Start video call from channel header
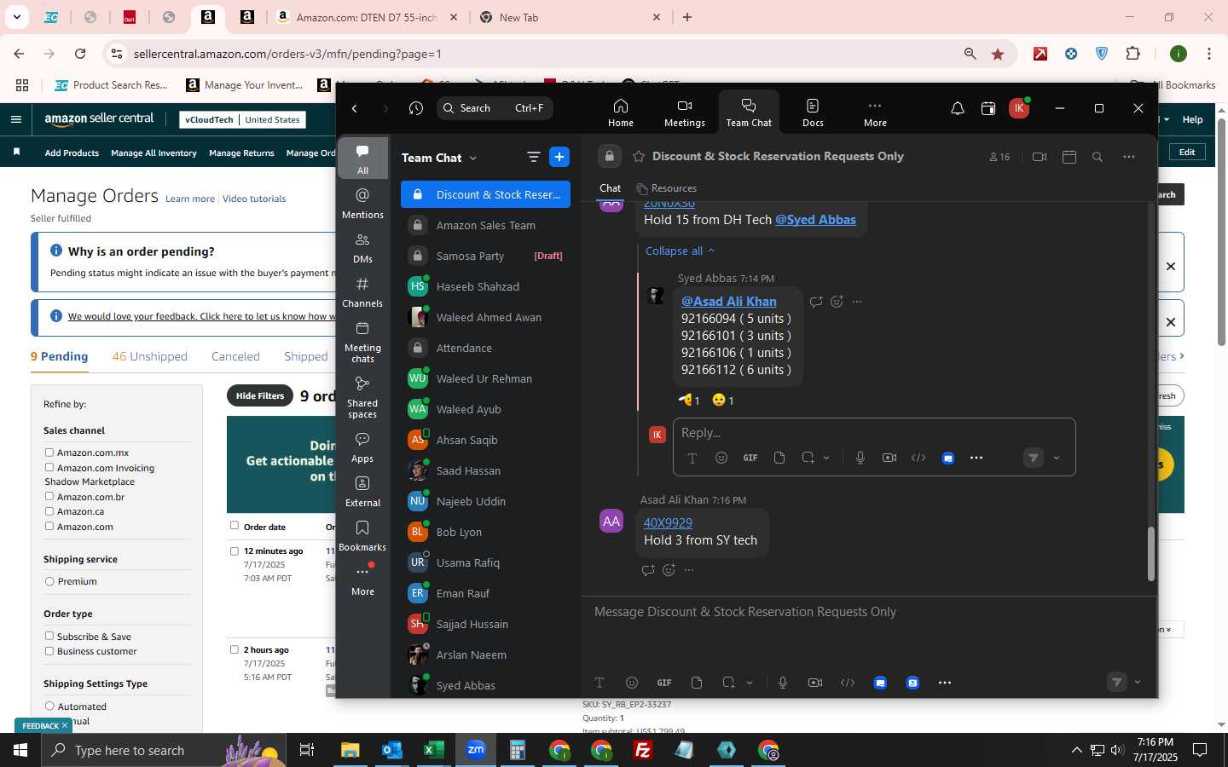 pyautogui.click(x=1039, y=157)
